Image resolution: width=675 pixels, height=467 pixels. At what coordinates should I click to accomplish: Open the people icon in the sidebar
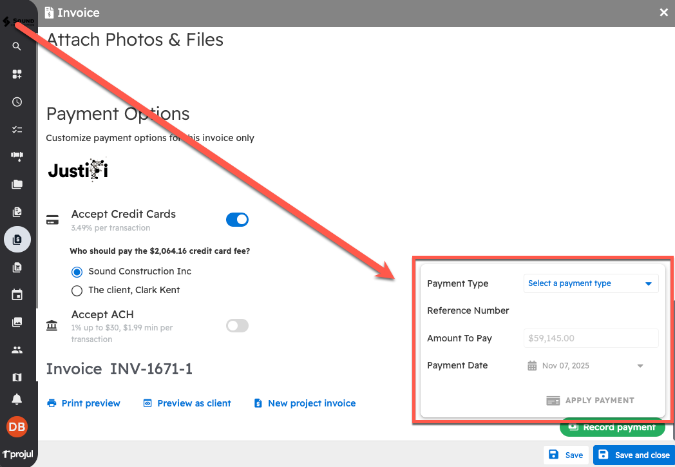pyautogui.click(x=17, y=350)
